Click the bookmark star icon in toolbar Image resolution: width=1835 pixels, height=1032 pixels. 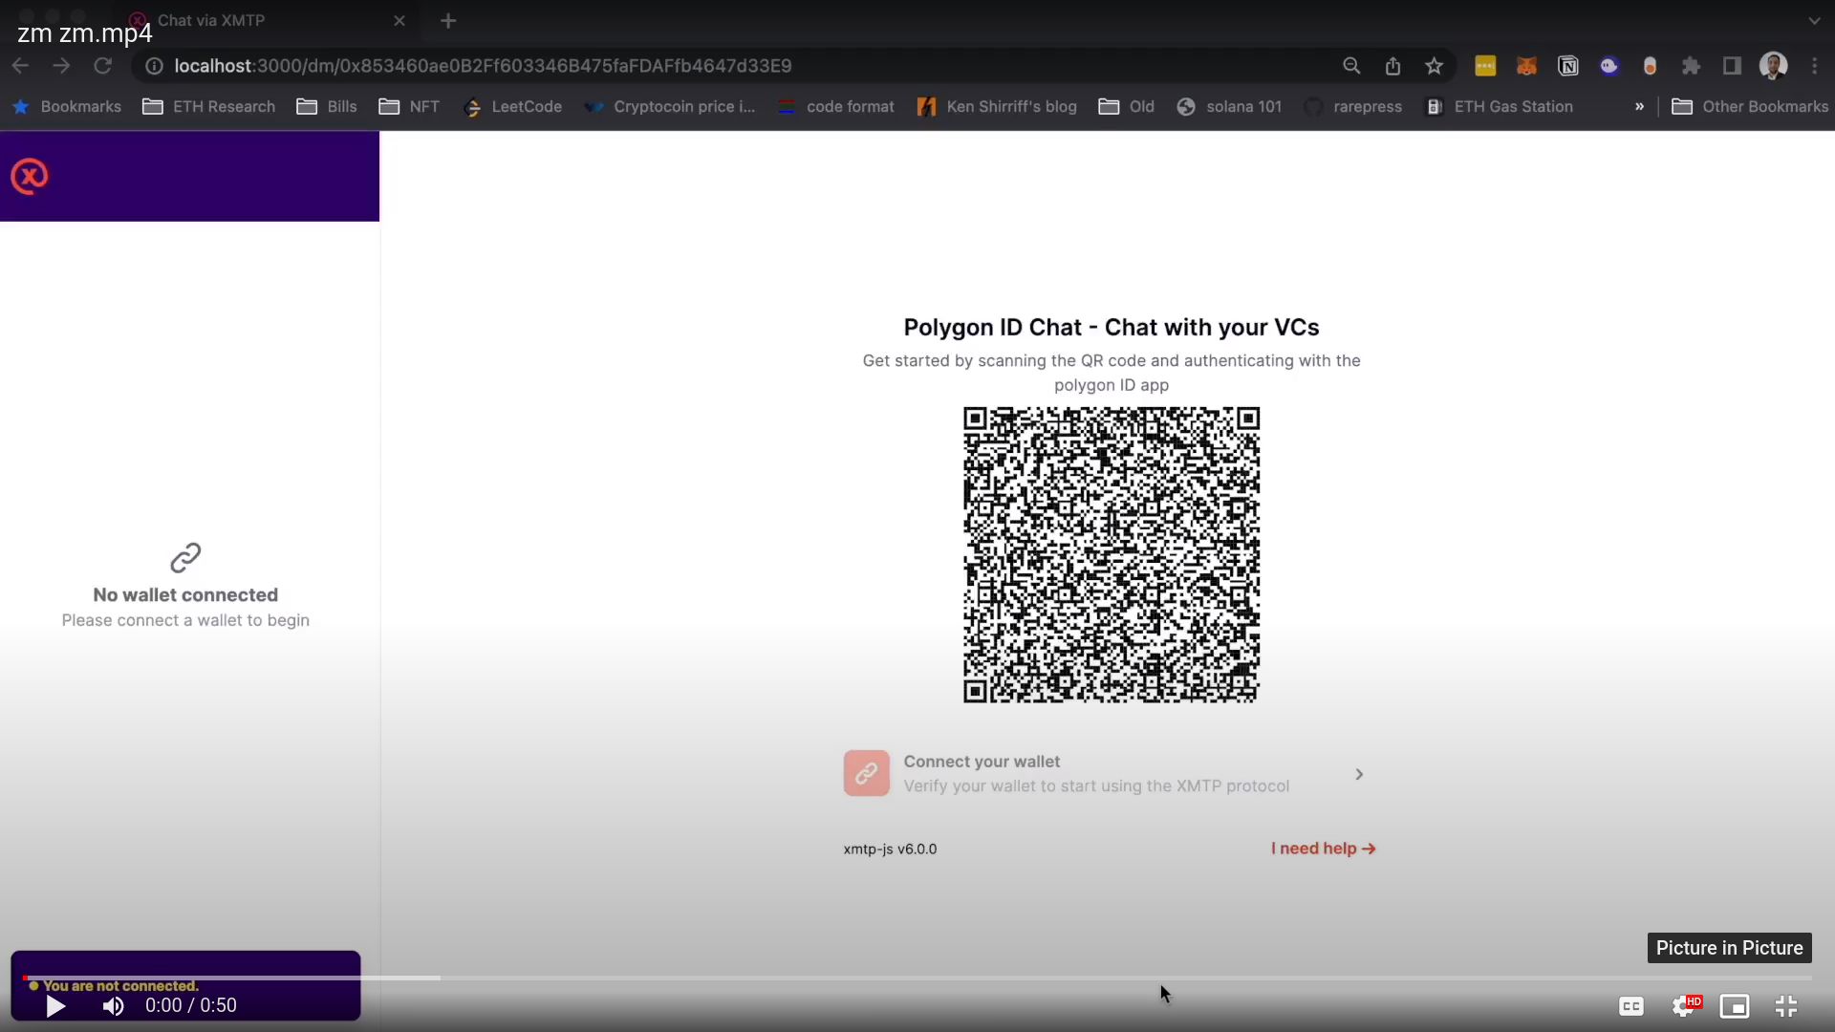click(1435, 64)
